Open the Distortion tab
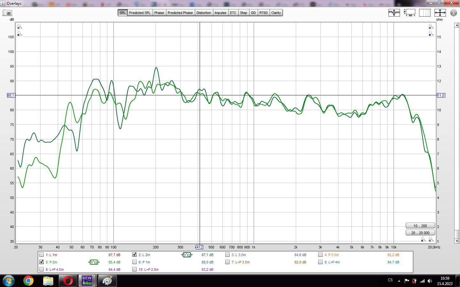This screenshot has width=460, height=287. [x=203, y=13]
